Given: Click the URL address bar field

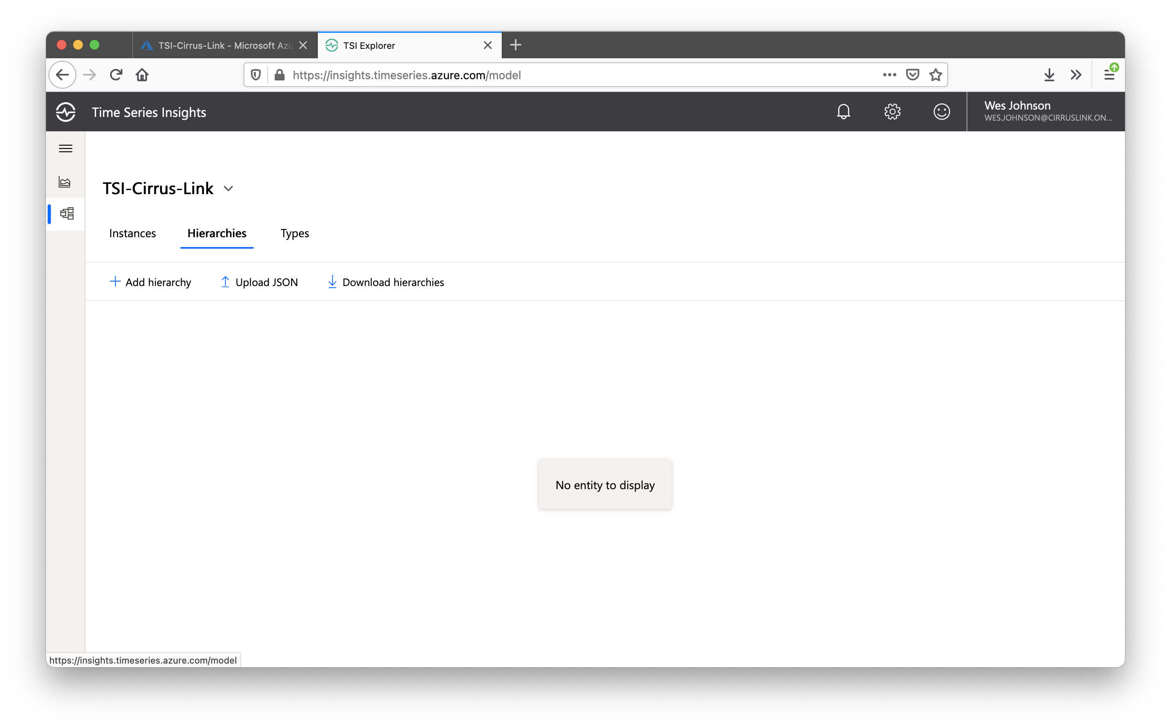Looking at the screenshot, I should coord(578,75).
